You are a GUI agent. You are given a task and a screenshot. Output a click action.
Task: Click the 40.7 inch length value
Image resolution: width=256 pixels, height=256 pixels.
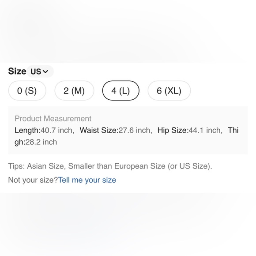point(57,130)
